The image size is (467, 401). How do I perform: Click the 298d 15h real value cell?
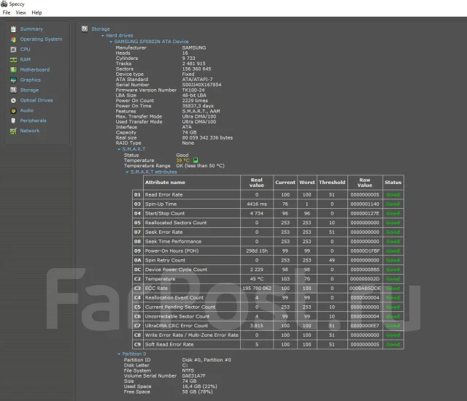257,251
